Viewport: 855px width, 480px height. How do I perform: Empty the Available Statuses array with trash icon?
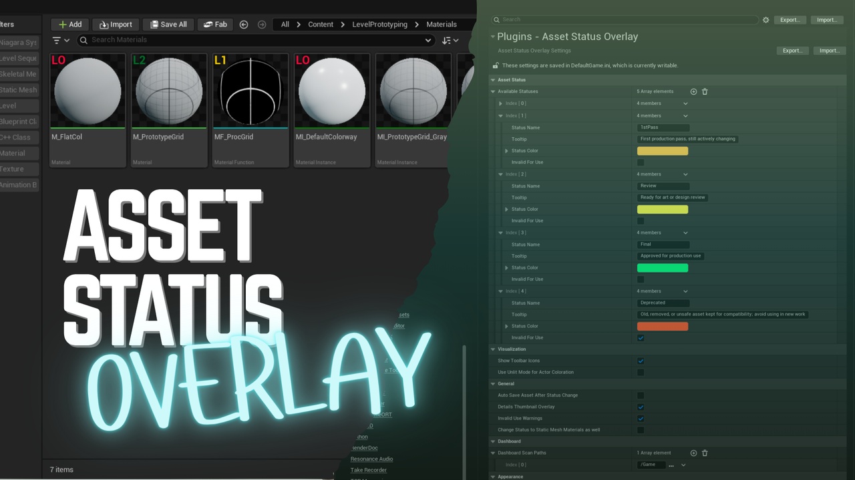coord(705,91)
